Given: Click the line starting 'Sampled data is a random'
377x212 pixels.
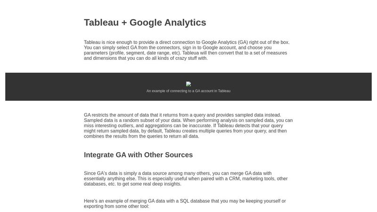Looking at the screenshot, I should click(x=188, y=120).
